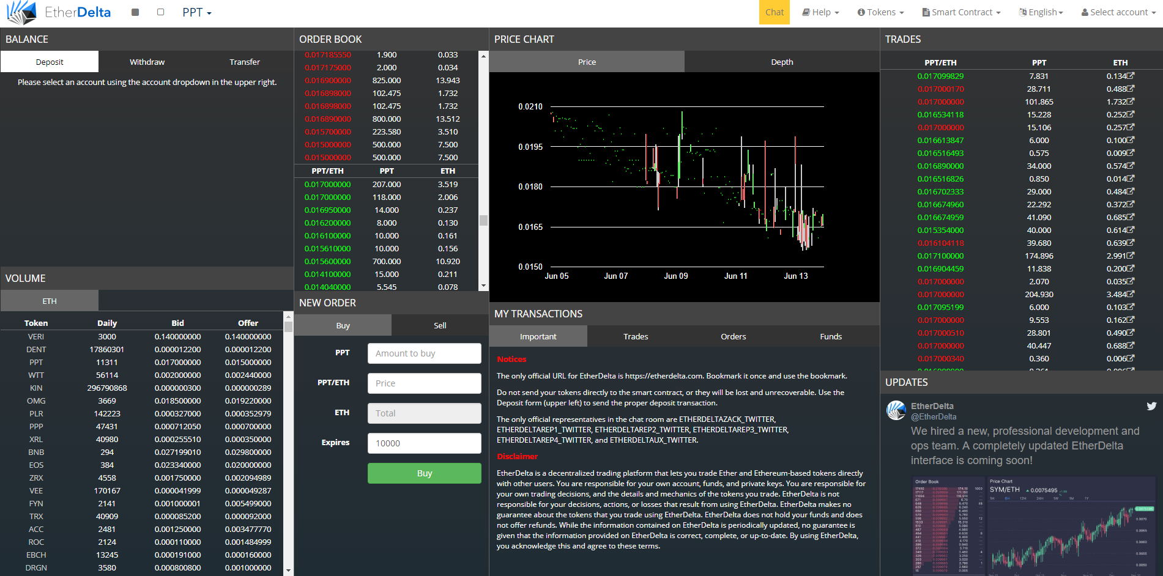
Task: Click the order book scrollbar down arrow
Action: coord(483,286)
